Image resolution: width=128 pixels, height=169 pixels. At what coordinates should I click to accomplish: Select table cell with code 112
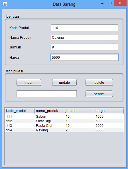pos(19,121)
